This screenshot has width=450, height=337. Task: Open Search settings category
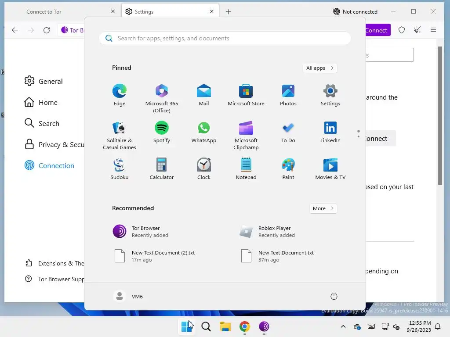click(x=42, y=123)
